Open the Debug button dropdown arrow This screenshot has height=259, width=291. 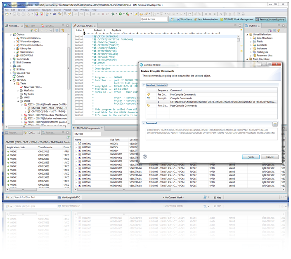coord(116,14)
